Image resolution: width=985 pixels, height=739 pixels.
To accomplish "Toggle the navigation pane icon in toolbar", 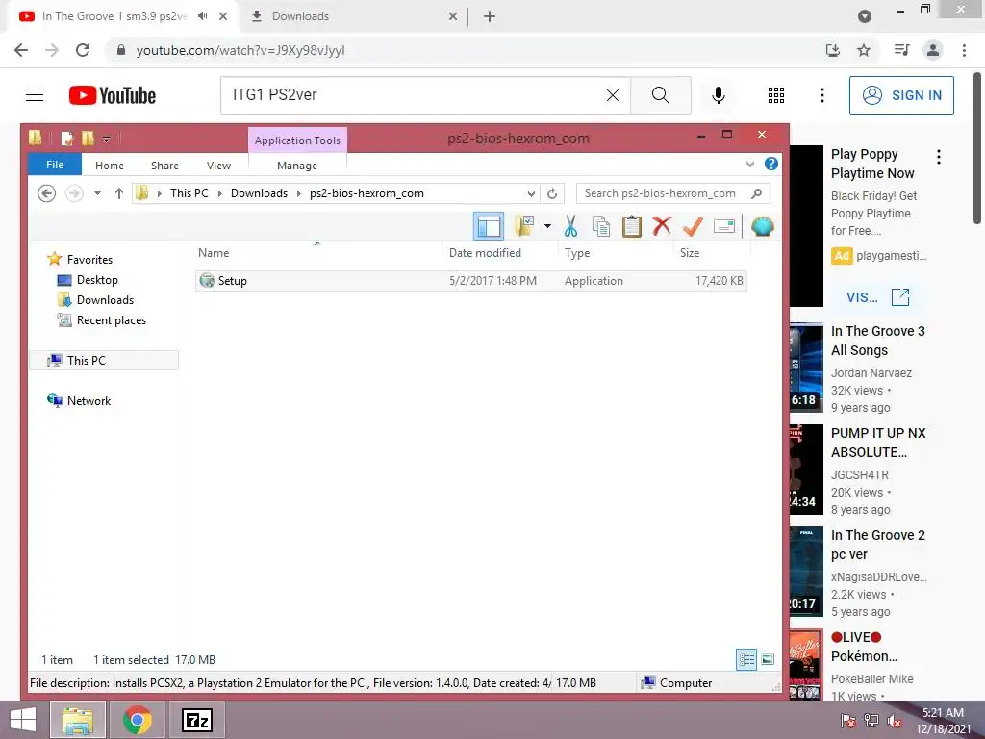I will (489, 226).
